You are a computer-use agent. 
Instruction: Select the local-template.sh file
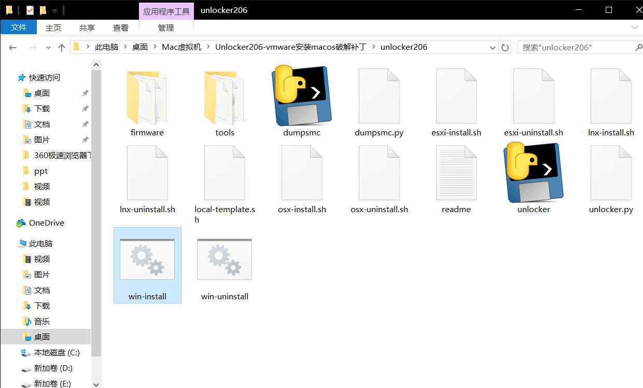click(225, 184)
